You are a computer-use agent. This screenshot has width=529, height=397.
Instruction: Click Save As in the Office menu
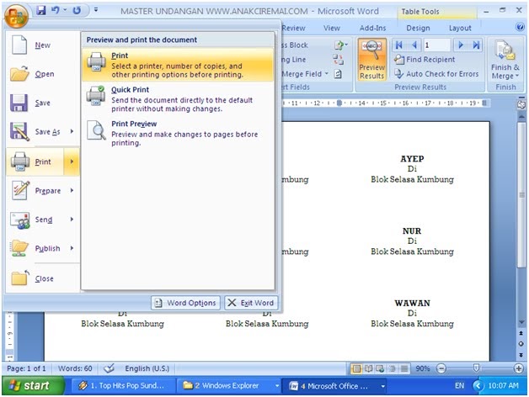[x=35, y=131]
